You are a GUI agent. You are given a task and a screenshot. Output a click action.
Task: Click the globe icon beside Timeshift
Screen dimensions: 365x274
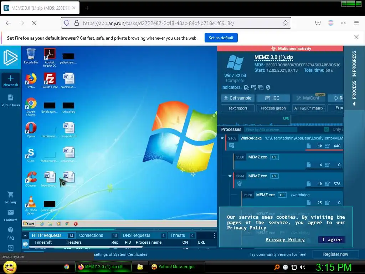tap(25, 244)
